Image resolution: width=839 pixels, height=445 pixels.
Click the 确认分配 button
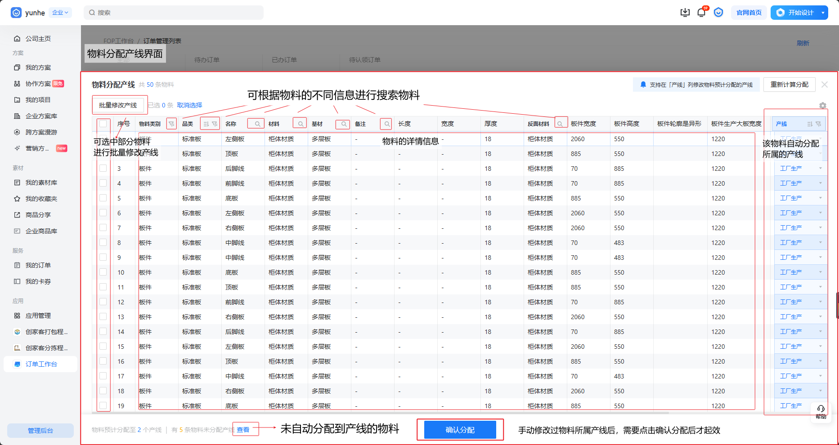[x=460, y=430]
